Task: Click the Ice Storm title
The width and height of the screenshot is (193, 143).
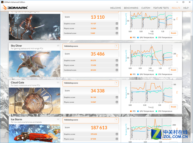Action: point(16,120)
